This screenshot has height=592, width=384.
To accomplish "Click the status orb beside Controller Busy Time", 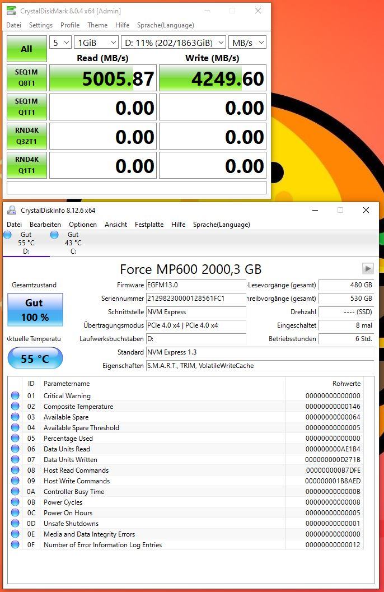I will [x=15, y=491].
